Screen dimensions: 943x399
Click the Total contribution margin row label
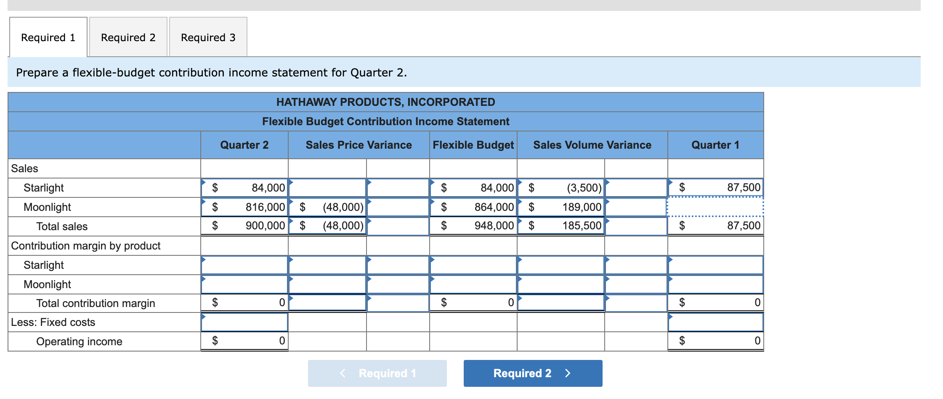(96, 303)
